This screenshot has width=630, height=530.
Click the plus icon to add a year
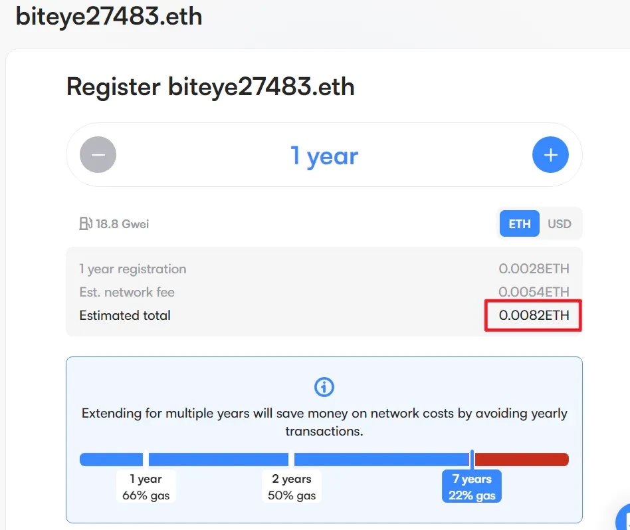coord(550,155)
